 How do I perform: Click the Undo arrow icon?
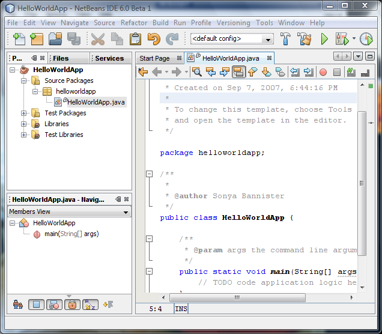click(154, 39)
